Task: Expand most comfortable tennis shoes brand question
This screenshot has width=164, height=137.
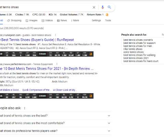Action: (55, 123)
